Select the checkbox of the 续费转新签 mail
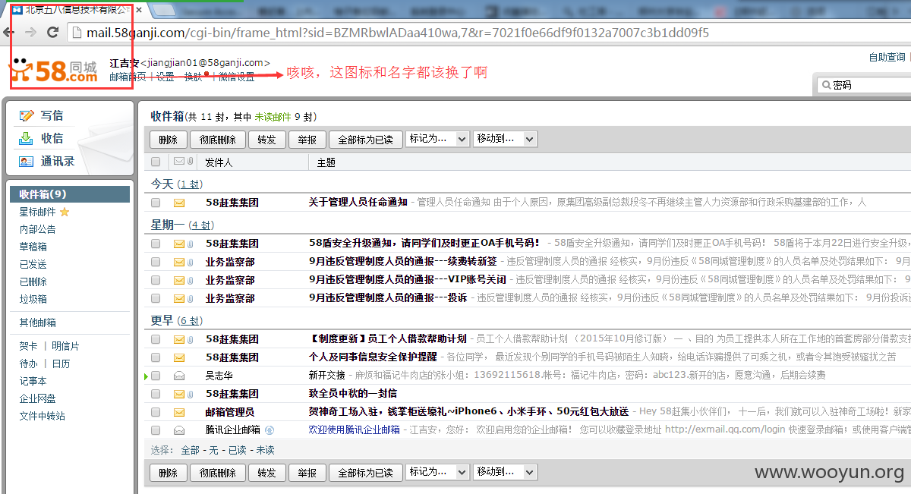This screenshot has height=494, width=911. pos(156,262)
